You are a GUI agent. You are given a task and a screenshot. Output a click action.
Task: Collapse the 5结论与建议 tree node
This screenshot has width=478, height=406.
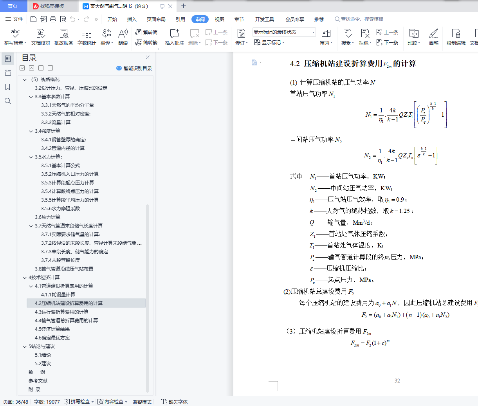tap(25, 346)
